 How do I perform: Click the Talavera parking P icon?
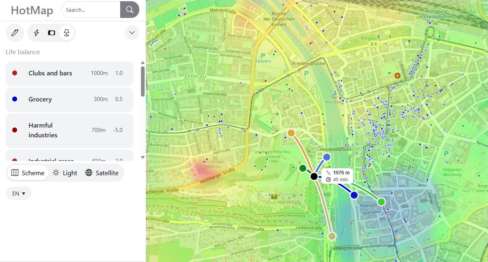pyautogui.click(x=263, y=56)
